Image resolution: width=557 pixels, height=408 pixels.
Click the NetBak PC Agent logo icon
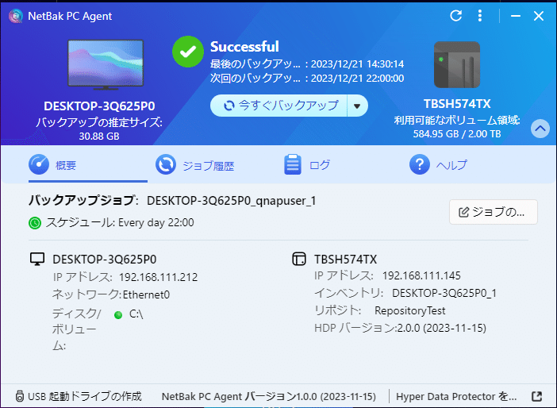tap(16, 16)
